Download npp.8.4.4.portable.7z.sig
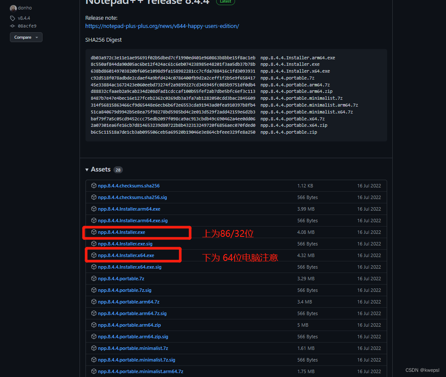The width and height of the screenshot is (446, 377). coord(125,290)
